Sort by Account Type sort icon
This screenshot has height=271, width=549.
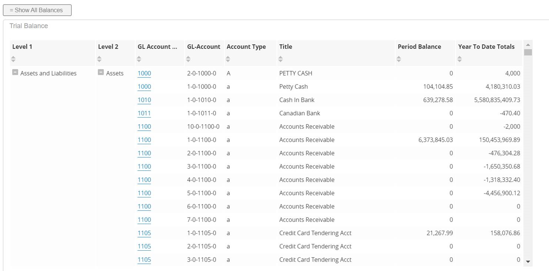coord(228,59)
